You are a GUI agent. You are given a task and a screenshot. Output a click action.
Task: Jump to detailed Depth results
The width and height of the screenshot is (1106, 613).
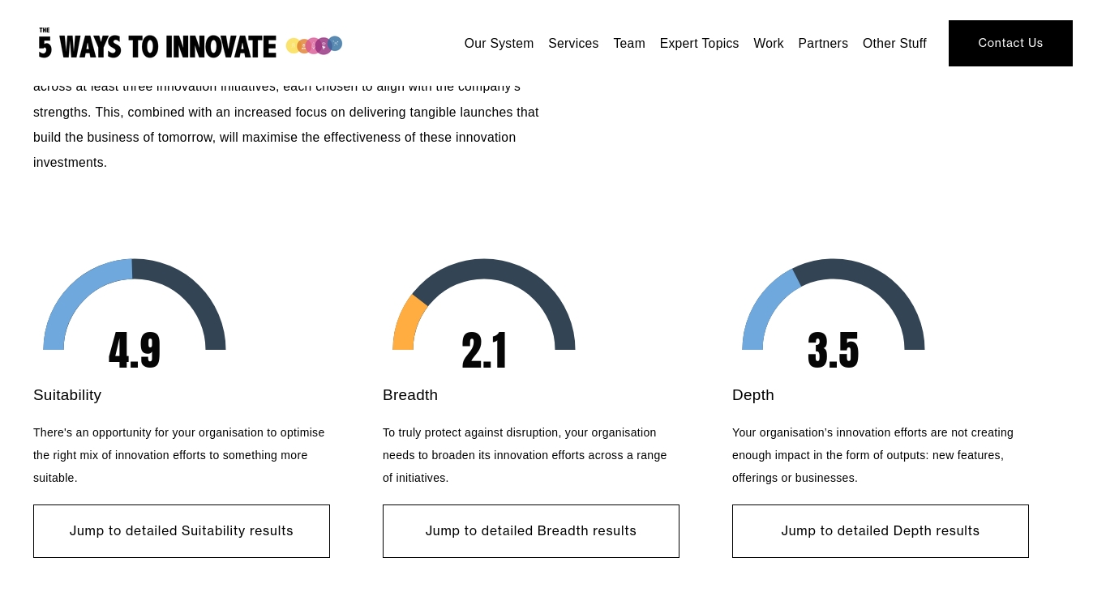tap(881, 531)
